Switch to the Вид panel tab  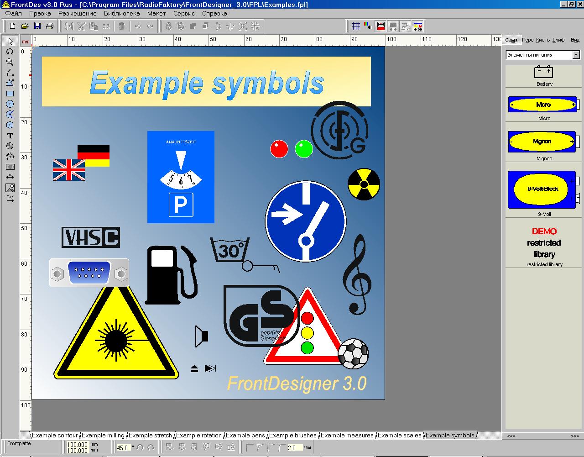575,40
